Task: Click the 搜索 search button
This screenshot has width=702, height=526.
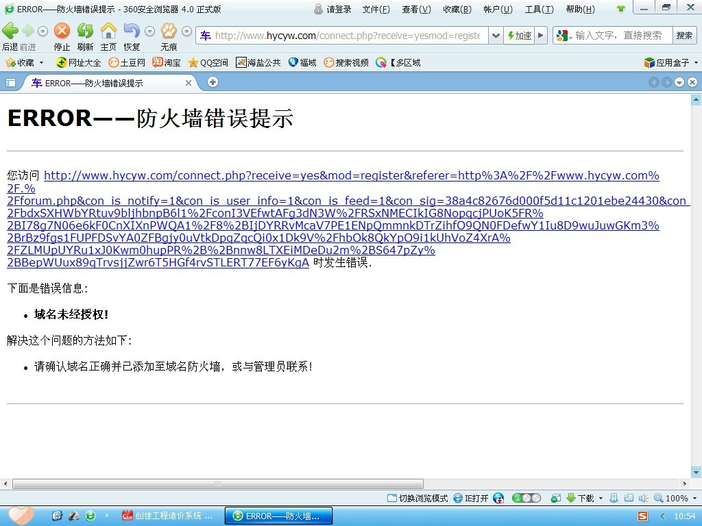Action: (x=684, y=36)
